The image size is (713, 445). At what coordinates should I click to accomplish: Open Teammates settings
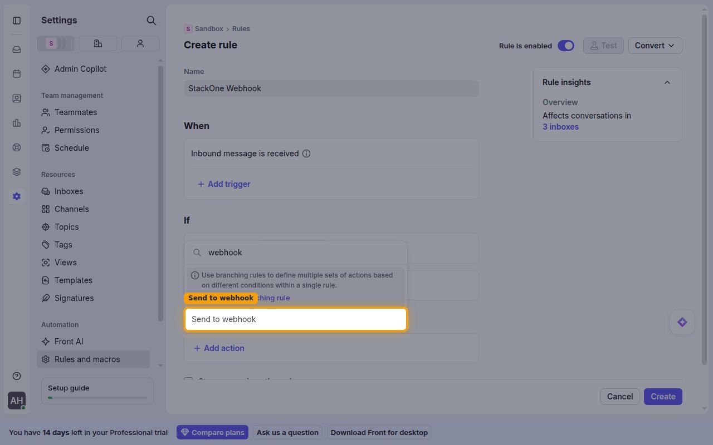click(93, 112)
